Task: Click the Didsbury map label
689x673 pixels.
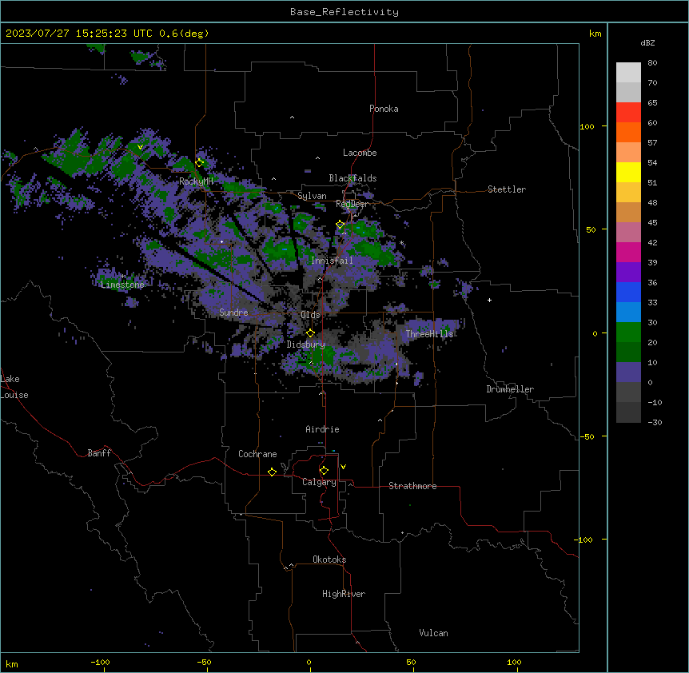Action: click(306, 344)
